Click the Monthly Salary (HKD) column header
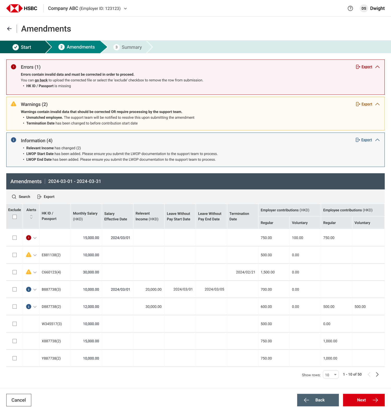 point(86,216)
